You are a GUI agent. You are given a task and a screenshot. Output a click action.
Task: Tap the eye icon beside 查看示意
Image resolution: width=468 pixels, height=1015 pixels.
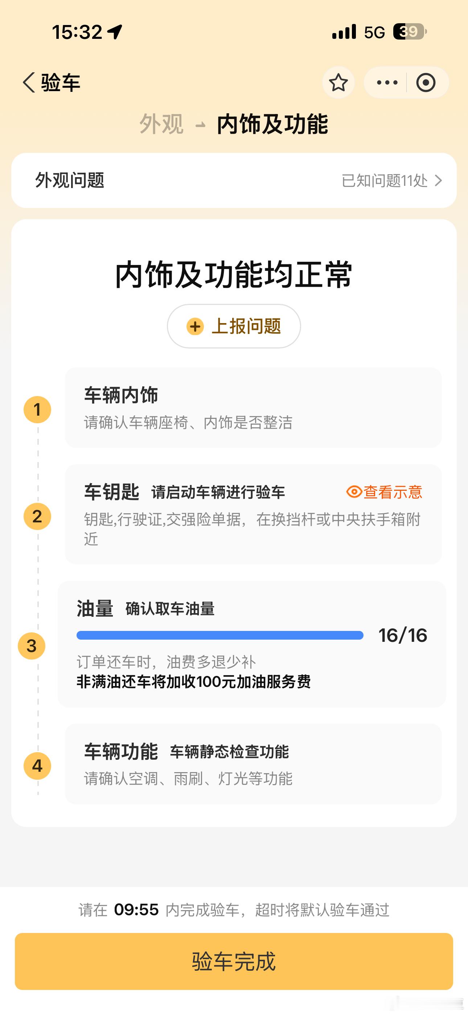point(354,491)
